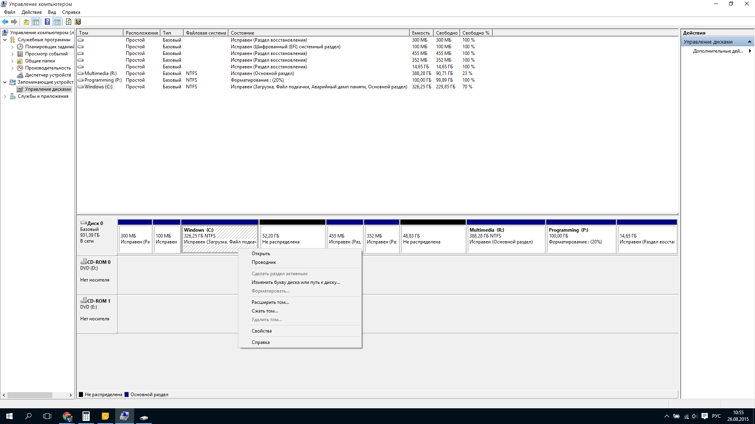
Task: Click the Up one level folder icon
Action: (x=26, y=22)
